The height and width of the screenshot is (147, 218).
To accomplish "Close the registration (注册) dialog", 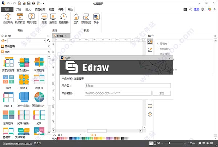I will tap(169, 58).
